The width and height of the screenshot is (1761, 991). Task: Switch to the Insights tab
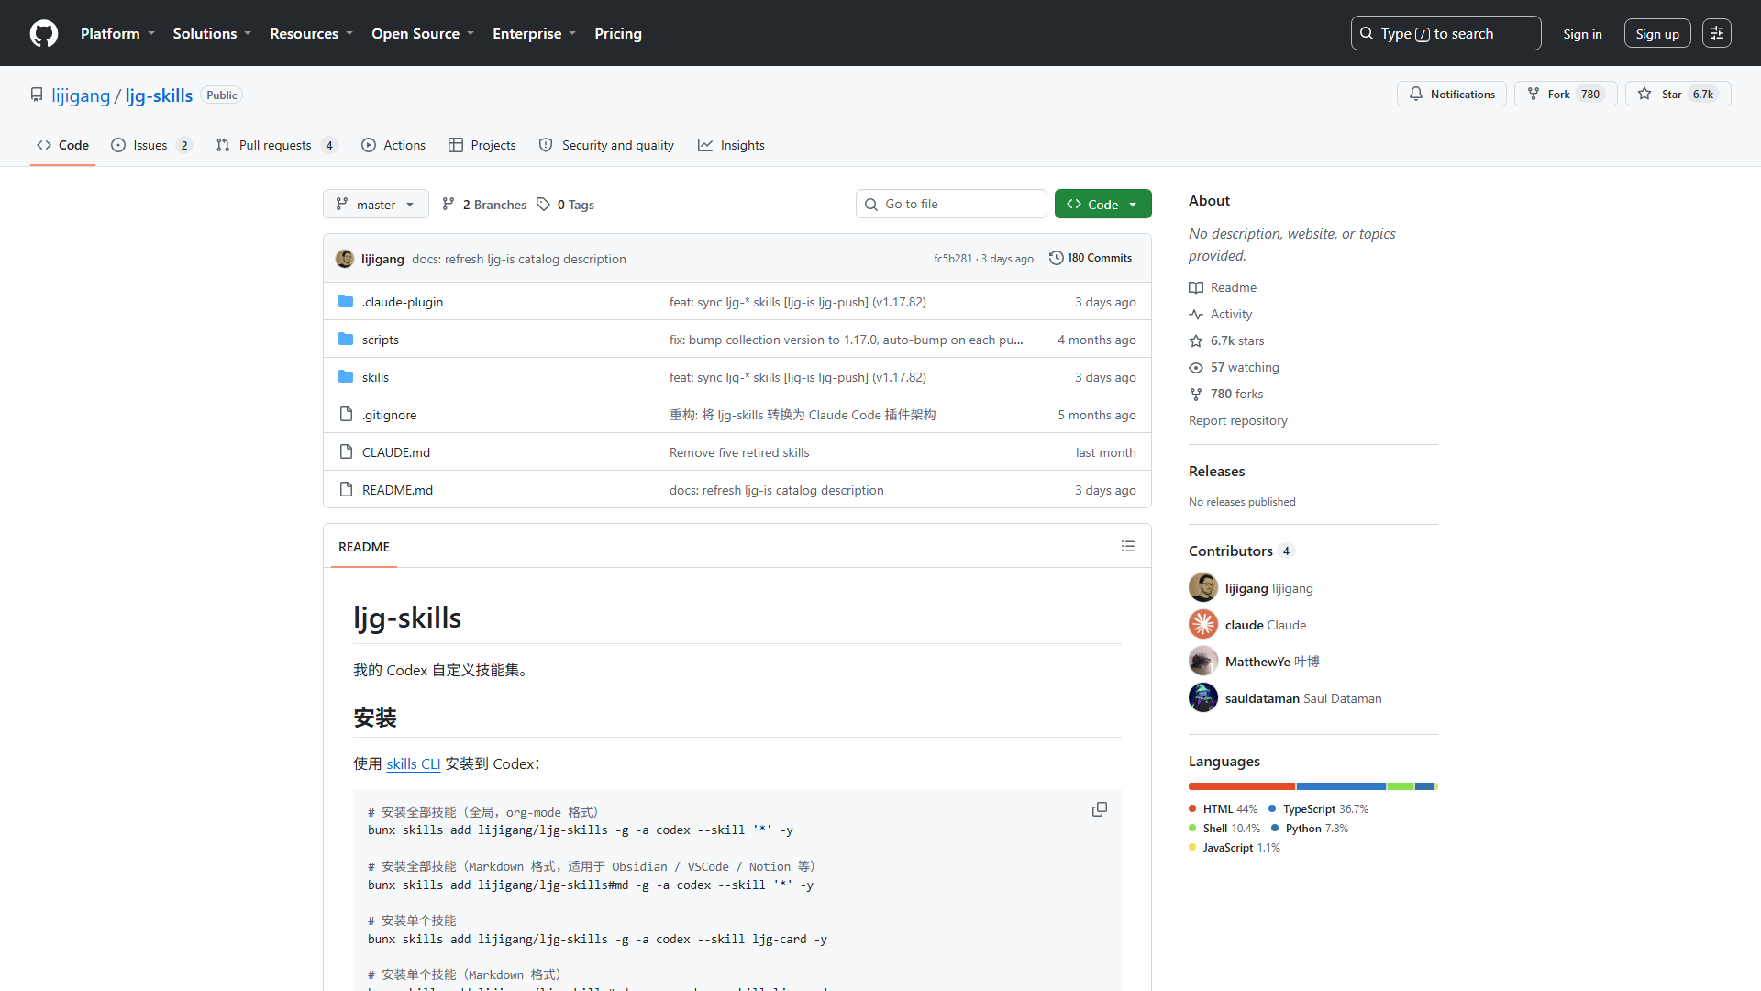(731, 145)
